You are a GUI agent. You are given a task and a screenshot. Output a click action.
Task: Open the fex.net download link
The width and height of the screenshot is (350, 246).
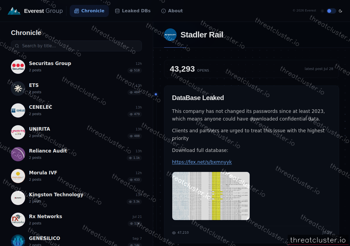click(x=202, y=162)
